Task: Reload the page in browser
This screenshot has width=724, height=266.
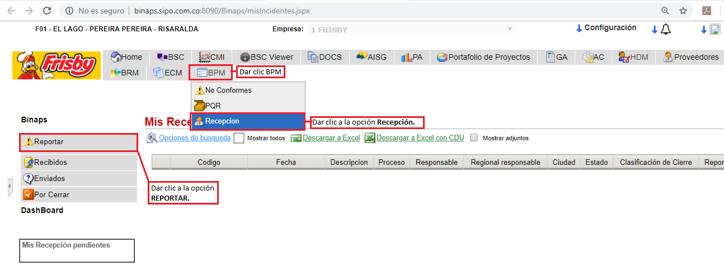Action: click(47, 11)
